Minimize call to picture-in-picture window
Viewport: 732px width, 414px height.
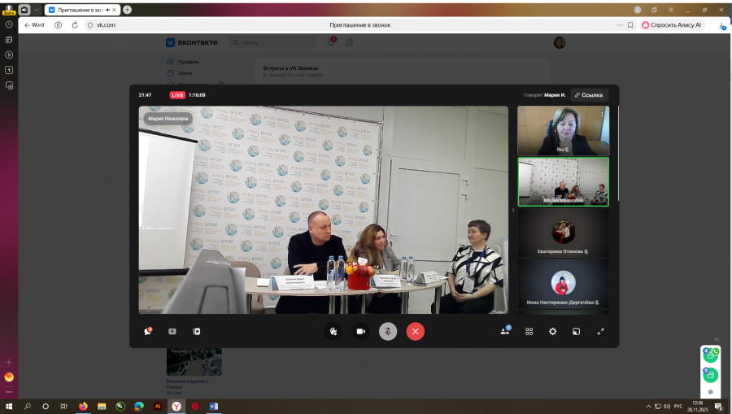point(577,331)
